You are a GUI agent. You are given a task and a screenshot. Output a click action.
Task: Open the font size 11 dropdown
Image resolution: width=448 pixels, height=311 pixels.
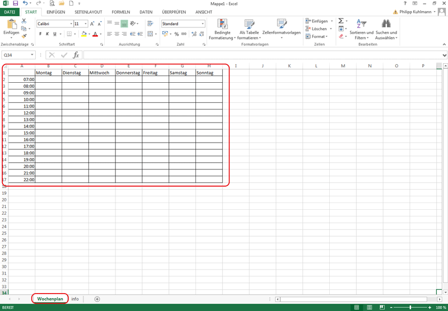point(86,24)
